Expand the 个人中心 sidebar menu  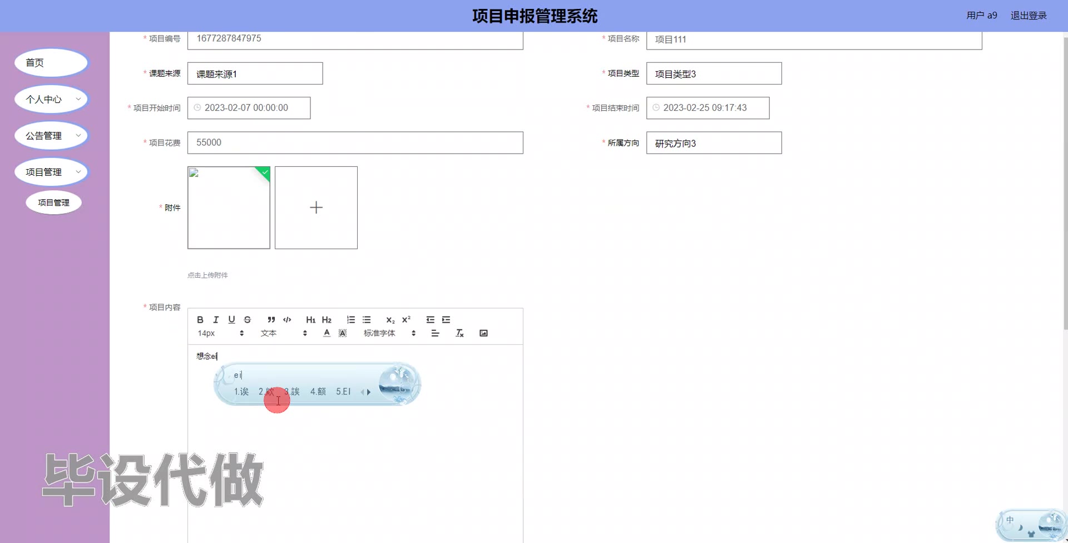pyautogui.click(x=51, y=100)
